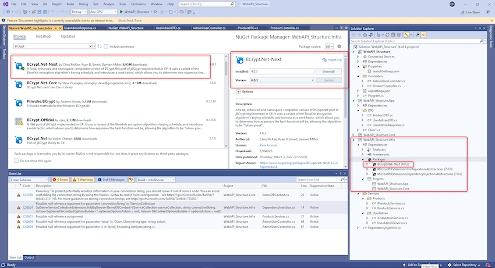The width and height of the screenshot is (495, 268).
Task: Check Do not show this again
Action: (x=16, y=161)
